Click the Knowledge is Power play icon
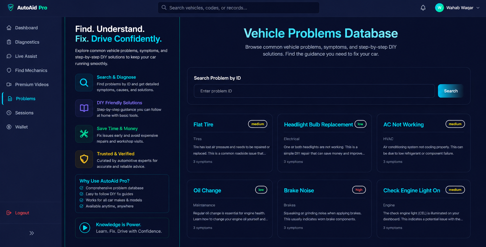486x247 pixels. point(85,228)
